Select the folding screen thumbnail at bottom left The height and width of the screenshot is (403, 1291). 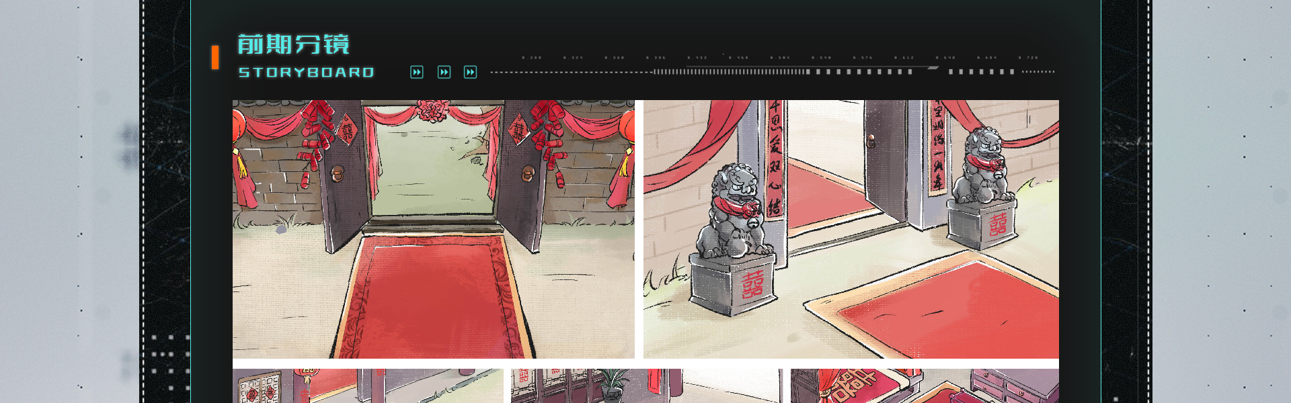pos(367,386)
